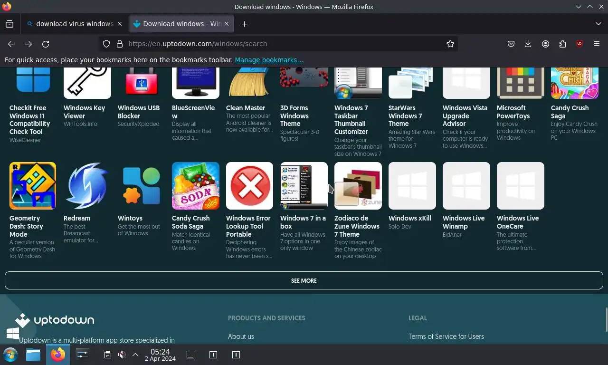Open the Windows Live OneCare icon
Screen dimensions: 608x365
[x=520, y=186]
